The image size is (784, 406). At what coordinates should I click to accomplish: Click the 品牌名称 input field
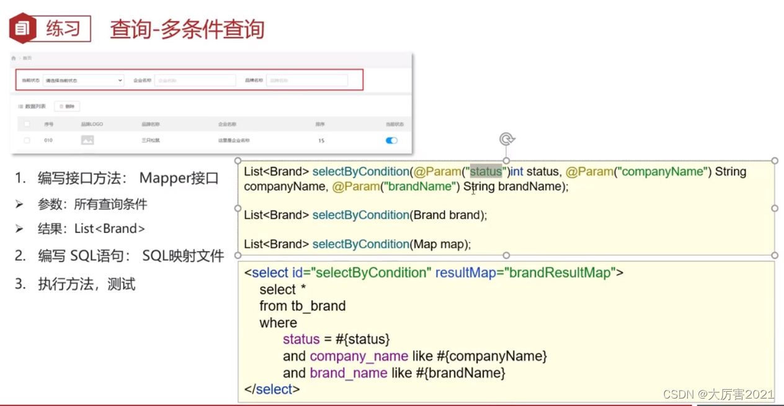point(307,80)
